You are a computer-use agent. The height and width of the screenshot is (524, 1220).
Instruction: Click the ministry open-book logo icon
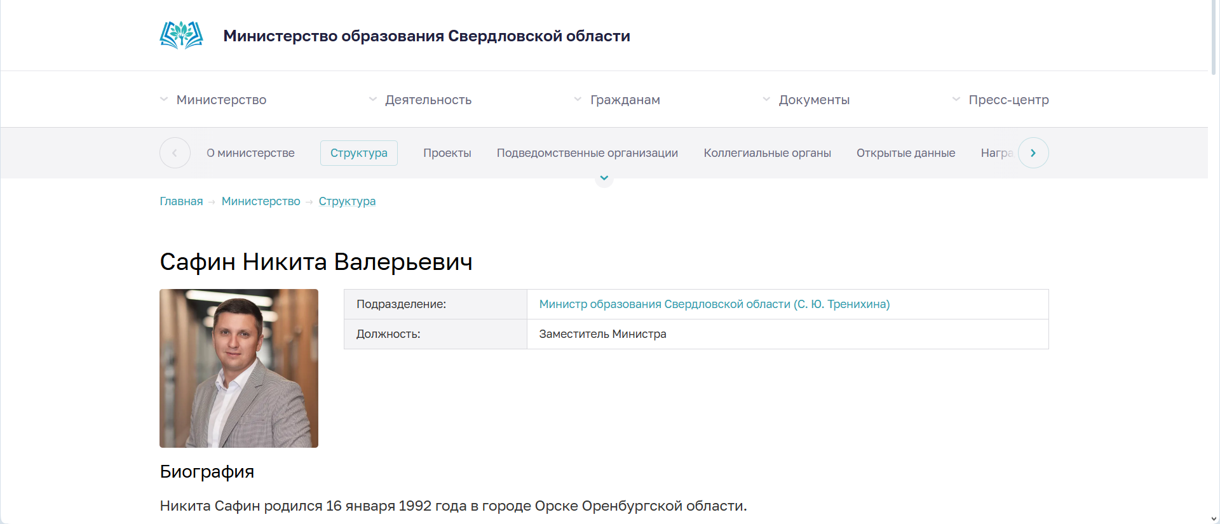(x=181, y=36)
